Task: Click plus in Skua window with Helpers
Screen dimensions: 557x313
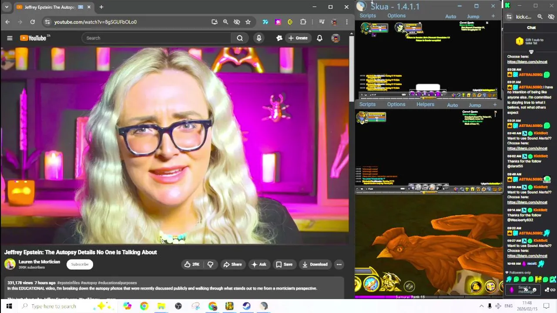Action: coord(495,105)
